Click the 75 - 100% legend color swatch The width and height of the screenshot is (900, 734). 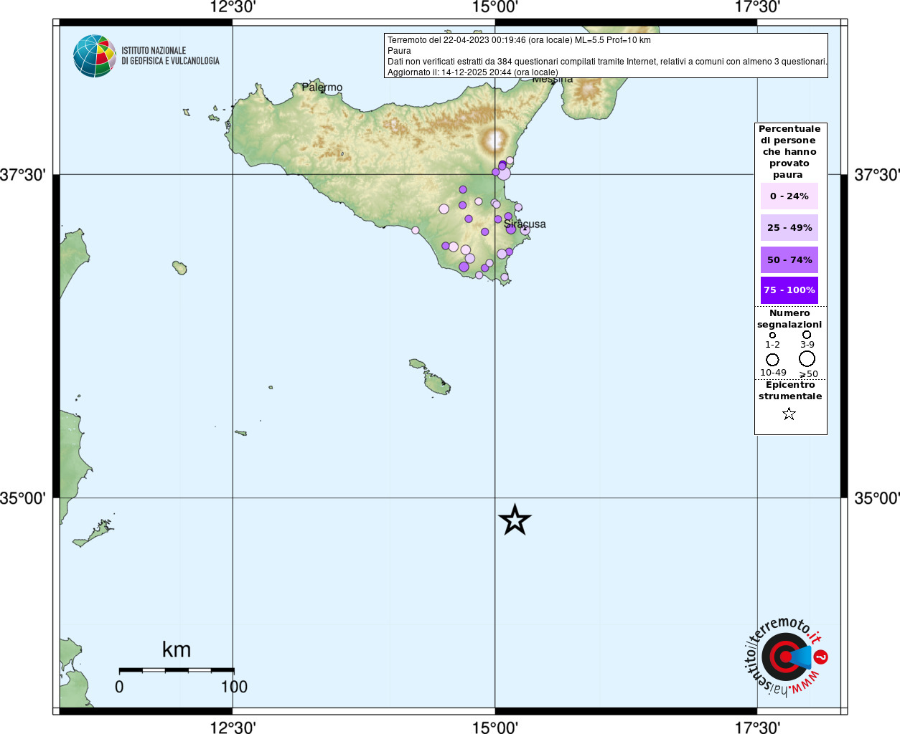click(789, 290)
